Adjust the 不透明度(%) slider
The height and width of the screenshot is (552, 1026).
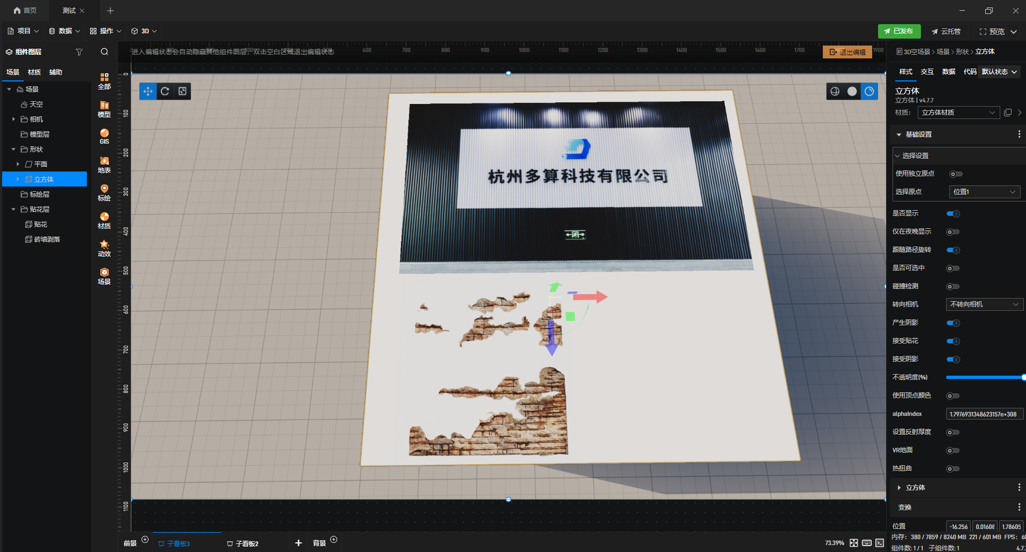985,378
